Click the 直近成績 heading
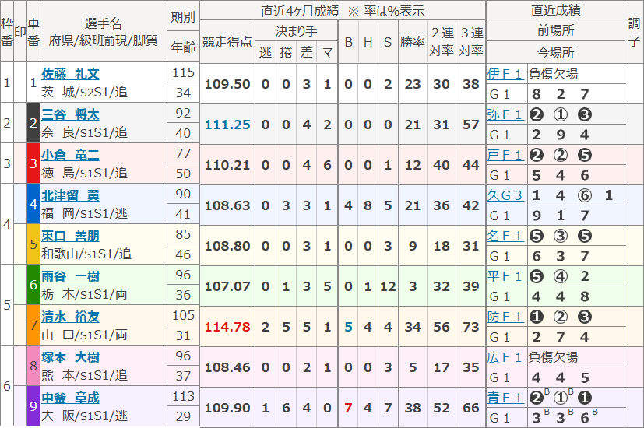 click(556, 10)
